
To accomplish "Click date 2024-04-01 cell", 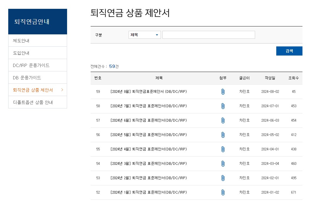I will tap(270, 149).
